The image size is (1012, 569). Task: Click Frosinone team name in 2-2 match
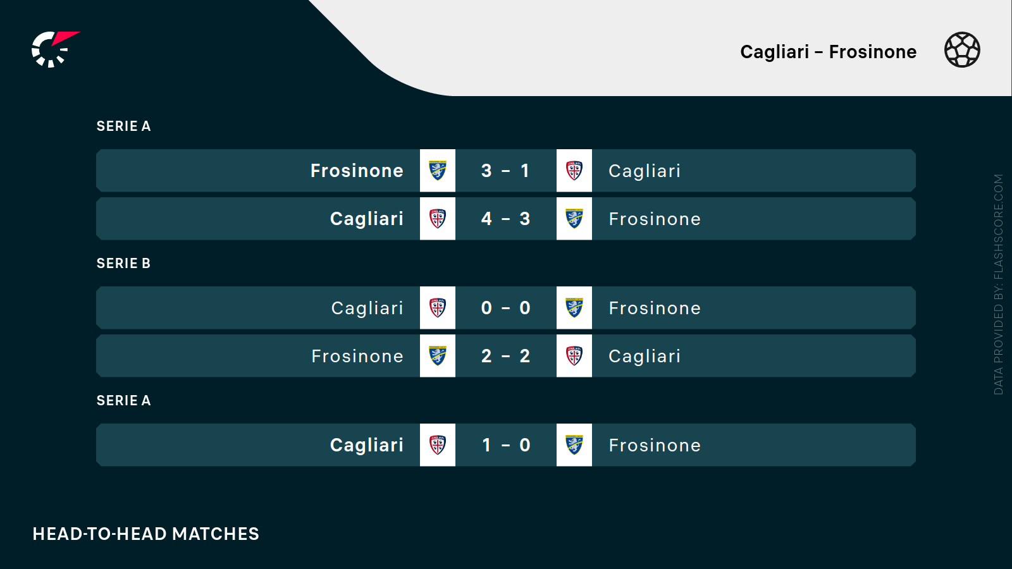coord(357,357)
